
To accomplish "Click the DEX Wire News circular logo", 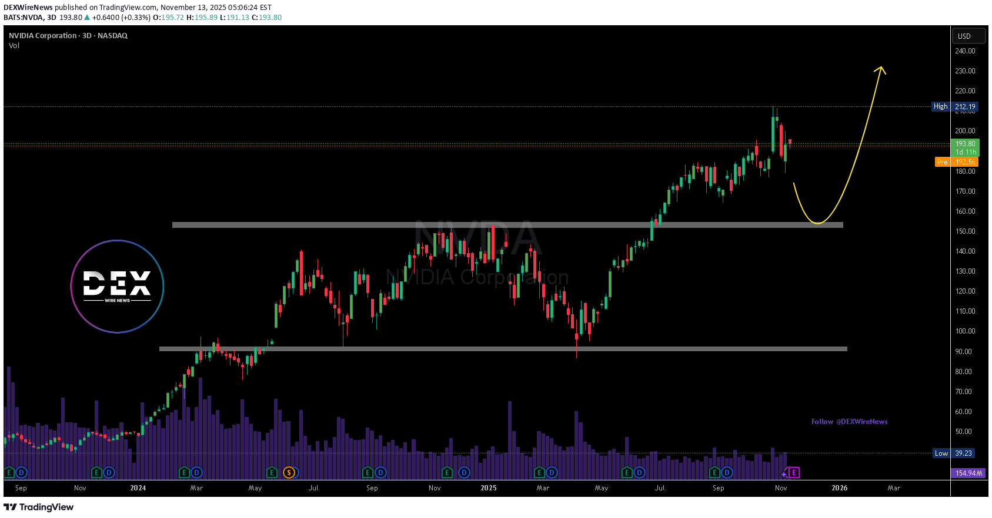I will pos(117,287).
